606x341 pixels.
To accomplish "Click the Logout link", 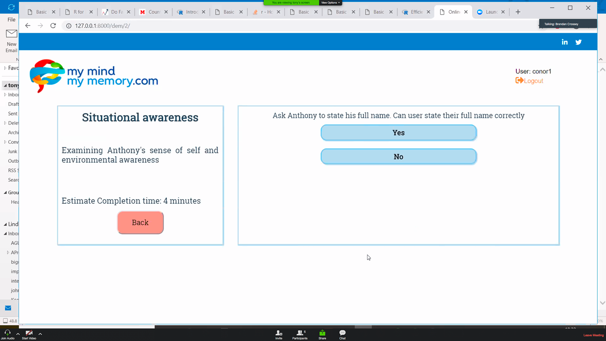I will tap(529, 81).
